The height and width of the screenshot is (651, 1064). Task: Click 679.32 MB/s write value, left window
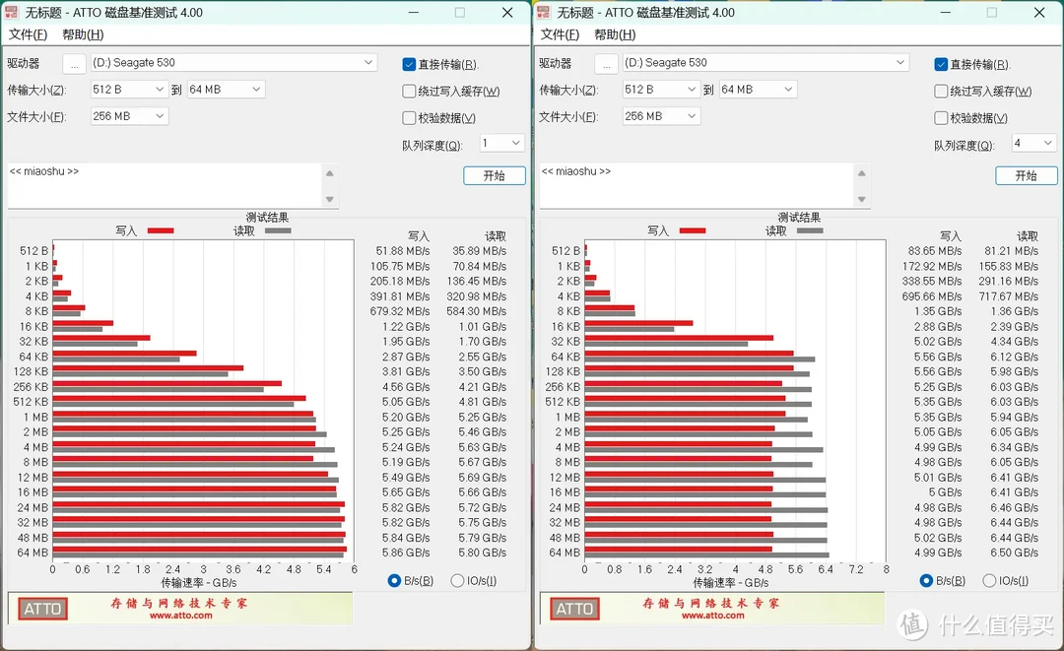(400, 311)
